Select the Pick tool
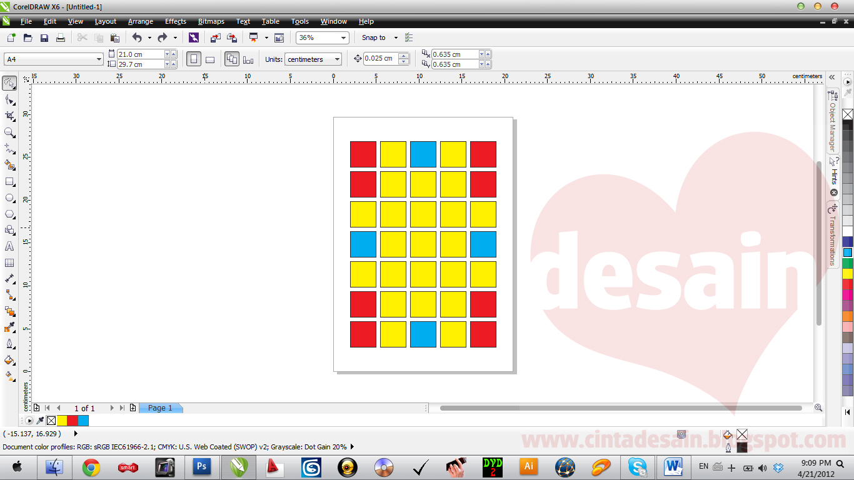Viewport: 854px width, 480px height. click(x=9, y=82)
